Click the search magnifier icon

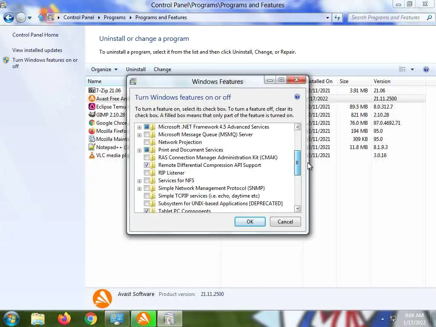pos(429,17)
